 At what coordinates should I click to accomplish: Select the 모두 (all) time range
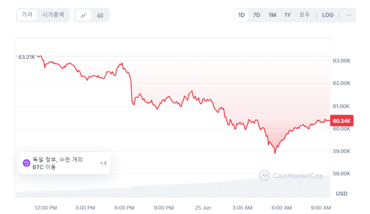coord(304,15)
